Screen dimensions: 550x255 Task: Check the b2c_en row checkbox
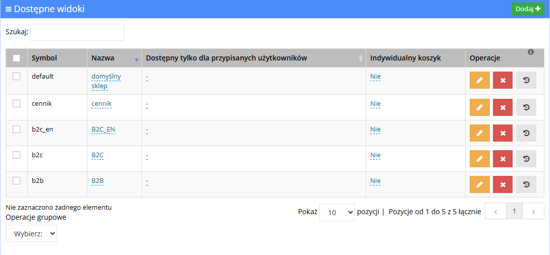tap(17, 130)
